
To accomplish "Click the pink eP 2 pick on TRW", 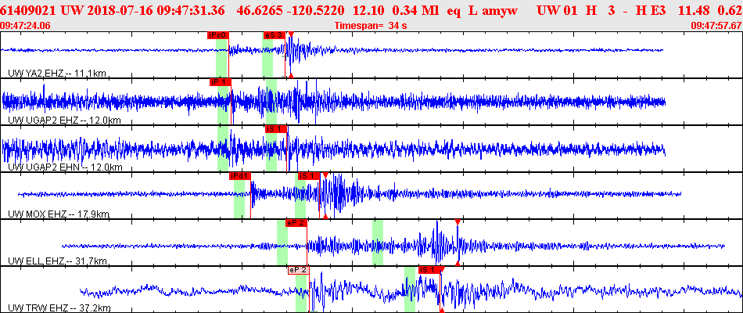I will [299, 270].
